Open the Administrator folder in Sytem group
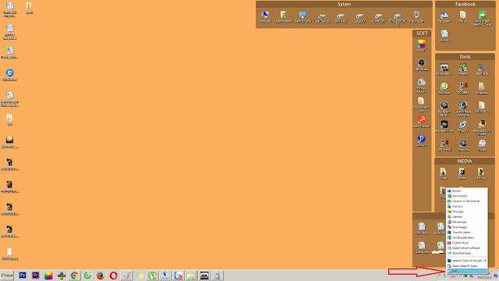This screenshot has width=499, height=281. (284, 17)
